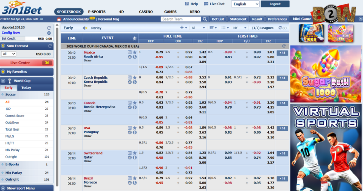Favorite the Czech Republic vs Korea Republic star
The width and height of the screenshot is (363, 191).
tap(134, 78)
